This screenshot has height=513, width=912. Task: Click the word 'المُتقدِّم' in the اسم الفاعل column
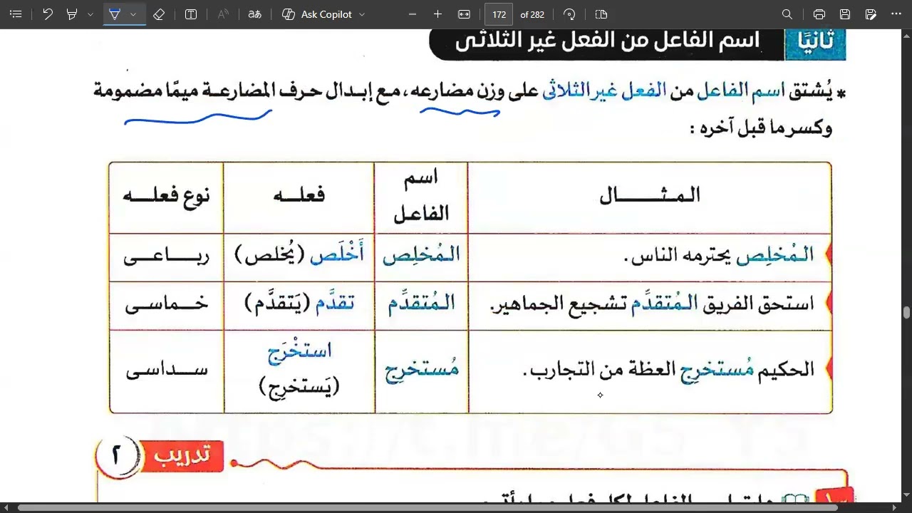tap(422, 304)
